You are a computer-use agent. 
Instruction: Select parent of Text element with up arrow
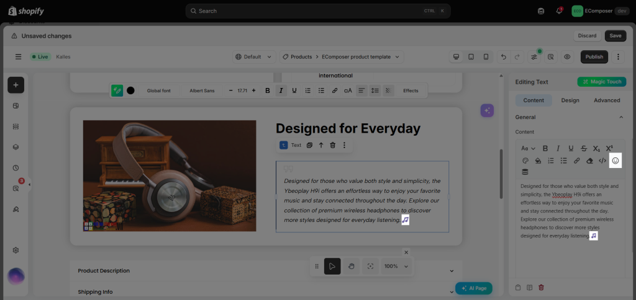(321, 145)
